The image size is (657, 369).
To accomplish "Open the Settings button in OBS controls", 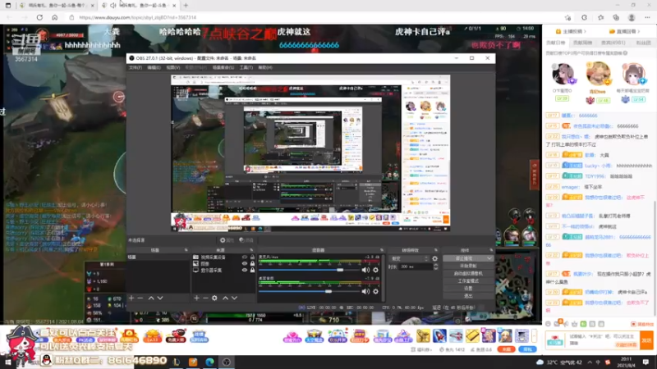I will click(x=468, y=289).
